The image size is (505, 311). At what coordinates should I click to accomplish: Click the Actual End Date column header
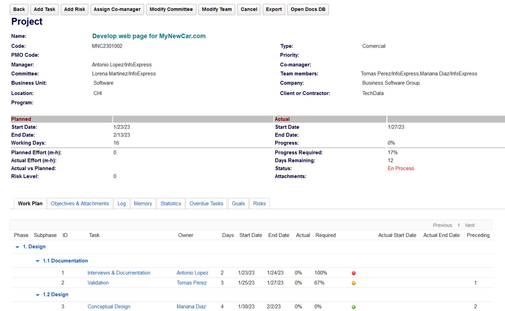(x=442, y=235)
